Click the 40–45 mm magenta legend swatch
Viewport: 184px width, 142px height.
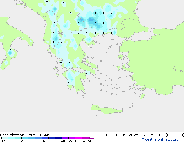(79, 138)
